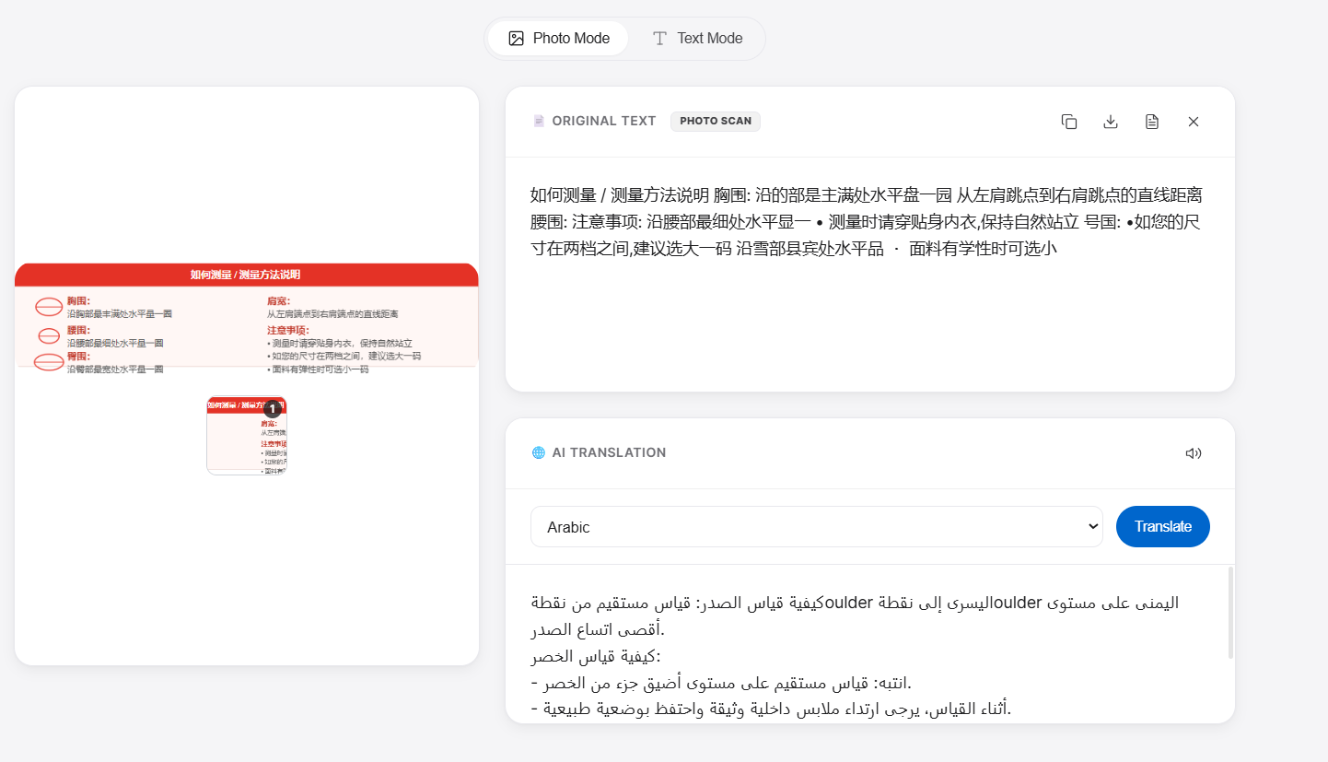The width and height of the screenshot is (1328, 762).
Task: Copy the original text via copy icon
Action: [1069, 122]
